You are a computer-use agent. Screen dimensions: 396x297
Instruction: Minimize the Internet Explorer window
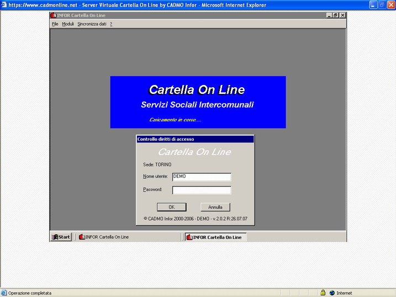click(x=373, y=5)
